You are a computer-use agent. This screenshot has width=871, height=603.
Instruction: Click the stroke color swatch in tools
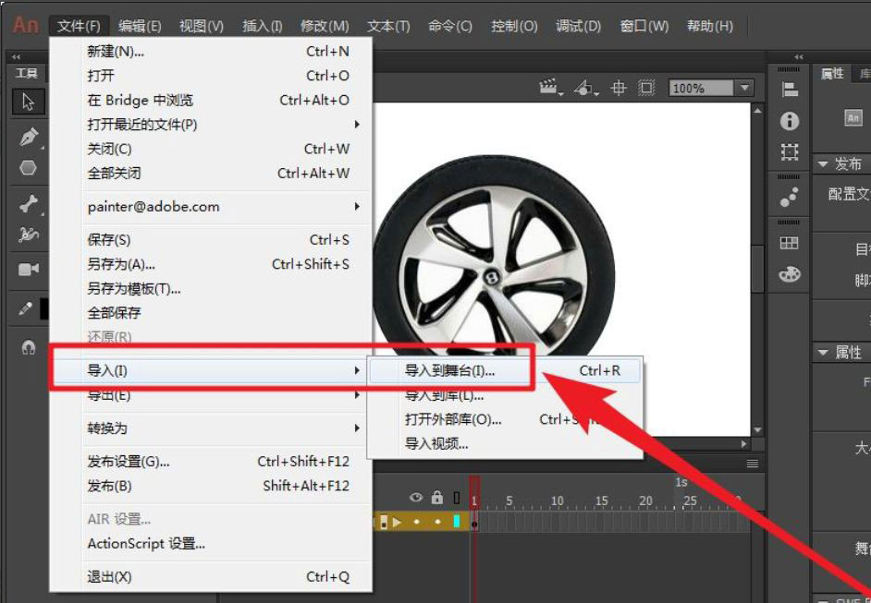pyautogui.click(x=44, y=309)
